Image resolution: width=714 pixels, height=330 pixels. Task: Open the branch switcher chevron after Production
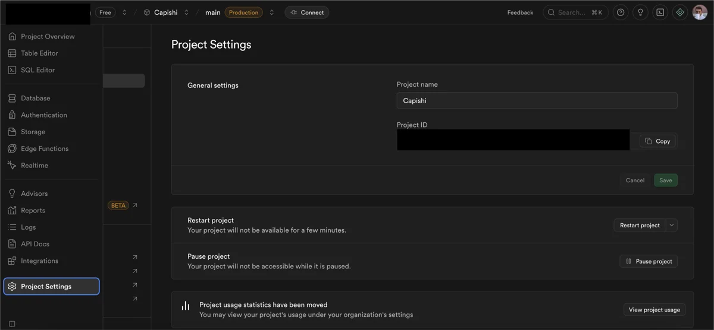271,12
